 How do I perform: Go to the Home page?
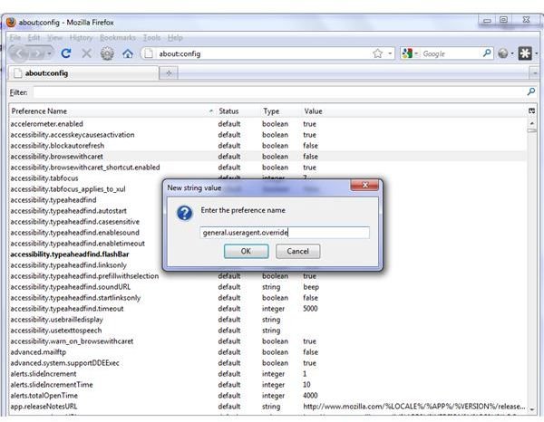[128, 53]
